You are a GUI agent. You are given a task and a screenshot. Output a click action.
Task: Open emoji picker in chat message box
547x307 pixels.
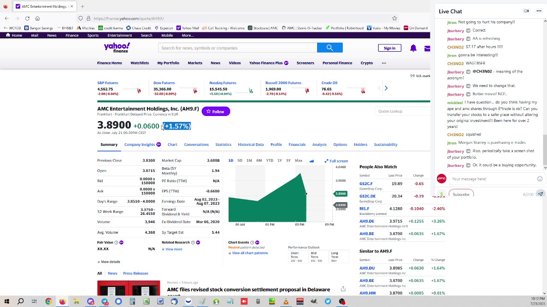540,179
